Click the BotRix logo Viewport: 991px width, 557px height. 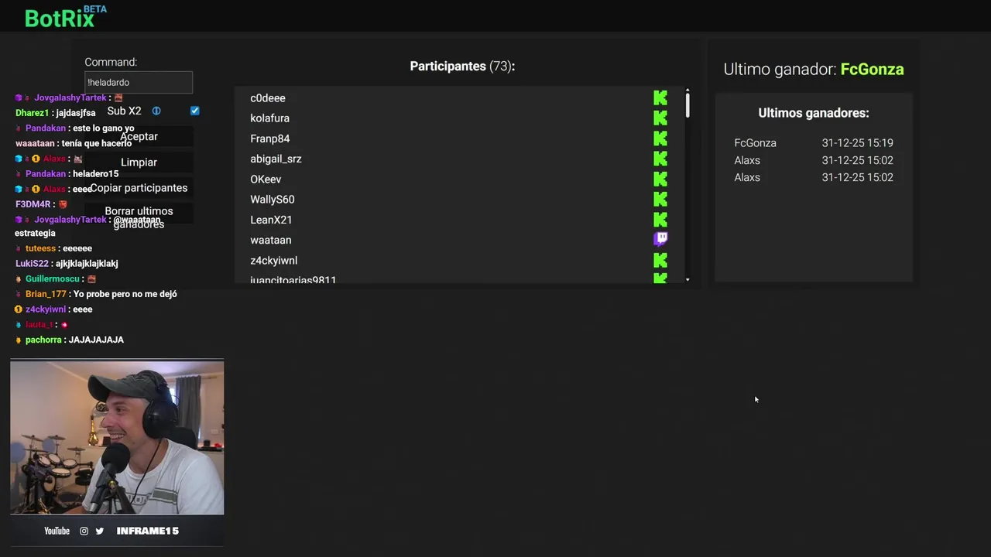[65, 16]
